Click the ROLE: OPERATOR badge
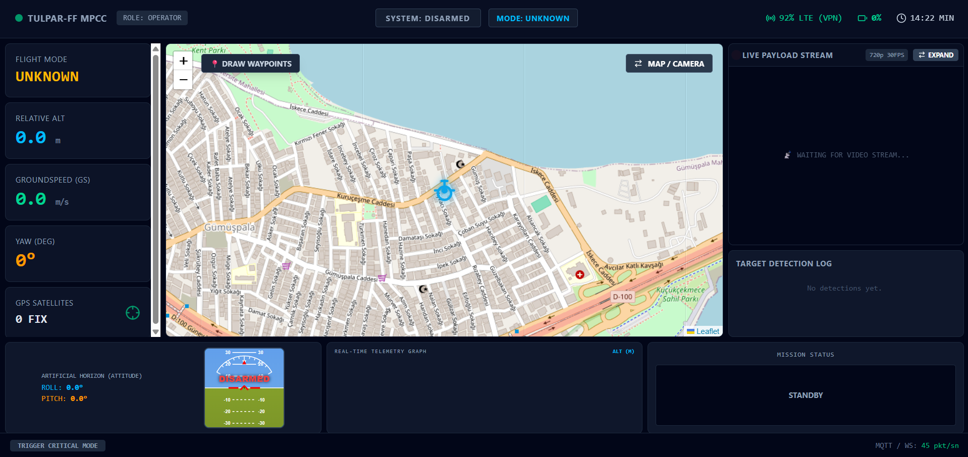968x457 pixels. coord(152,18)
